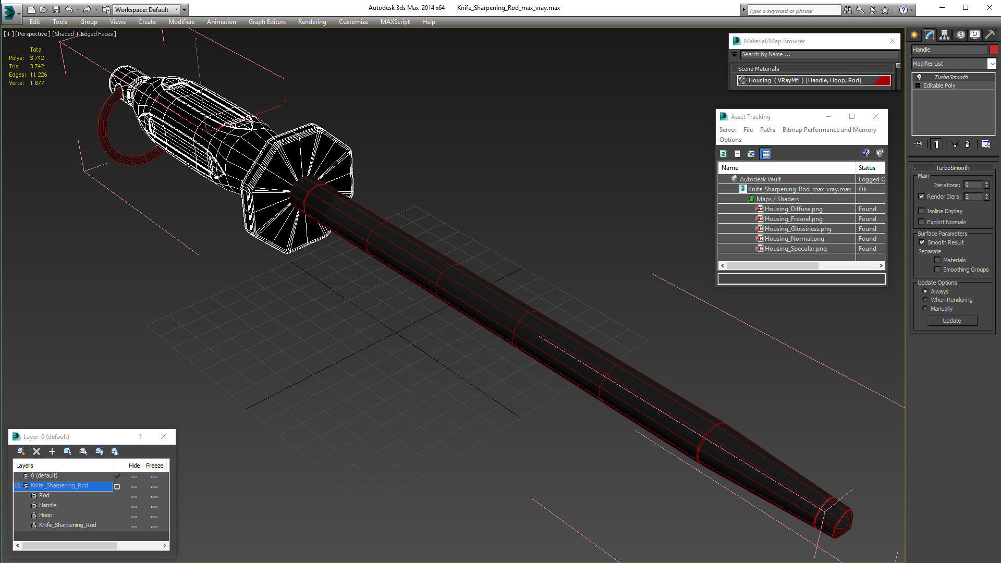
Task: Click Configure Modifier Sets icon
Action: coord(986,144)
